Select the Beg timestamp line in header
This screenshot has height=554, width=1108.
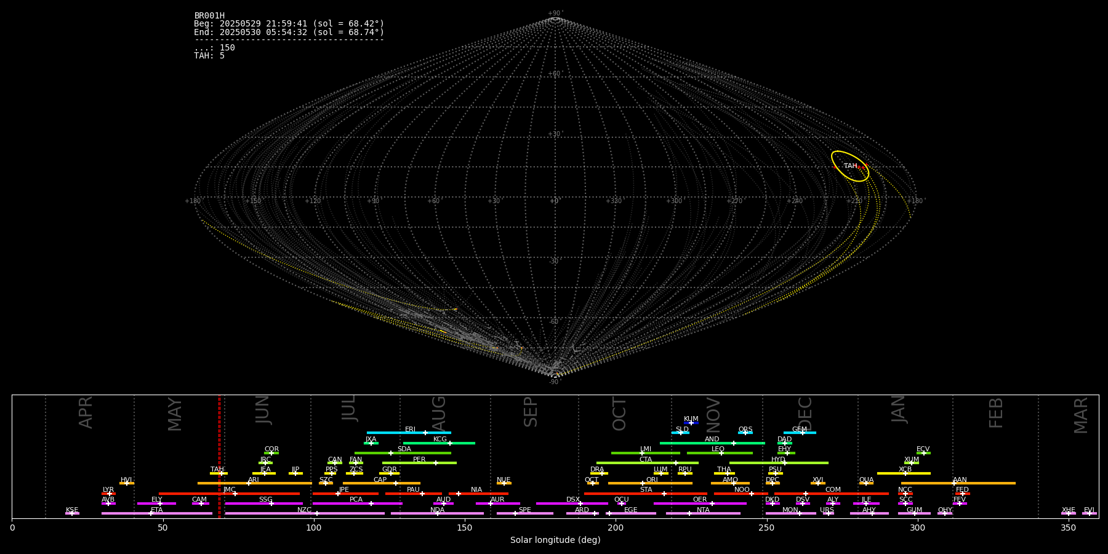point(289,24)
